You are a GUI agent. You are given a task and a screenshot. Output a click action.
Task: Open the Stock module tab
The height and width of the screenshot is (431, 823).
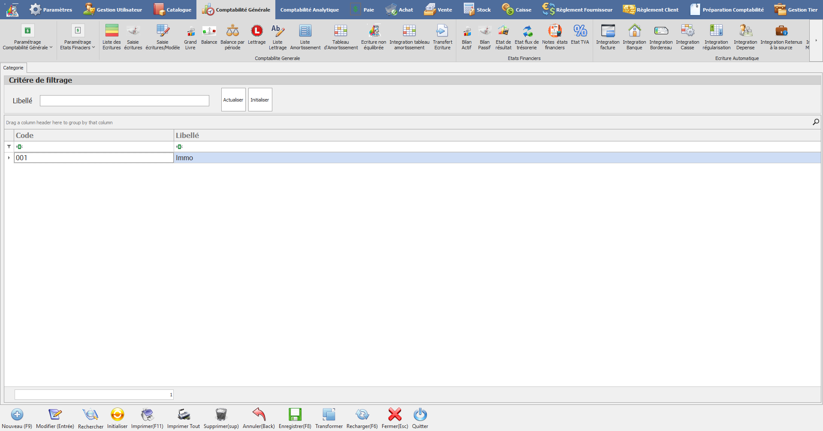coord(477,9)
